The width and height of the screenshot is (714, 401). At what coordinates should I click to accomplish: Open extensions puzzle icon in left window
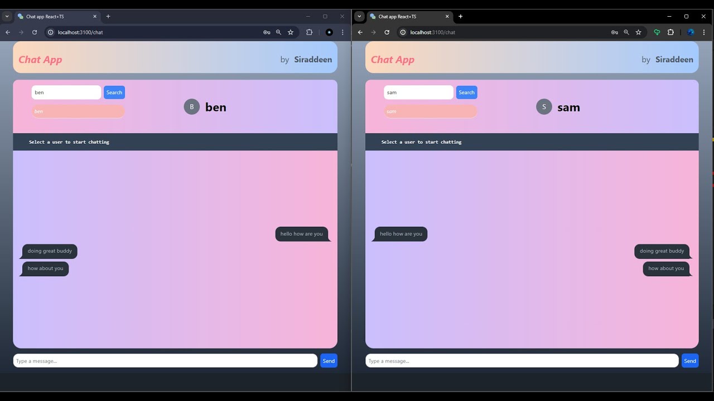click(309, 32)
